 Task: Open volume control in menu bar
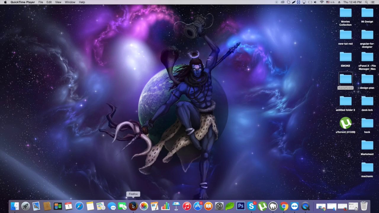coord(315,2)
